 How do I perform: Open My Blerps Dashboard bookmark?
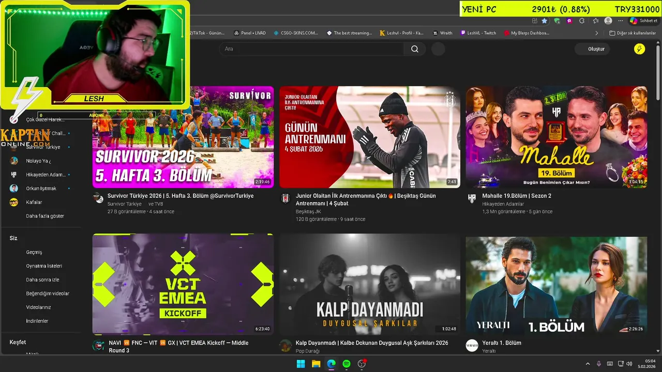526,33
